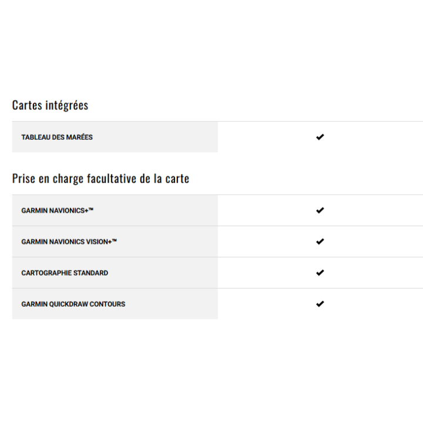Click the checkmark for Tableau des marées
The height and width of the screenshot is (423, 423).
click(x=320, y=137)
